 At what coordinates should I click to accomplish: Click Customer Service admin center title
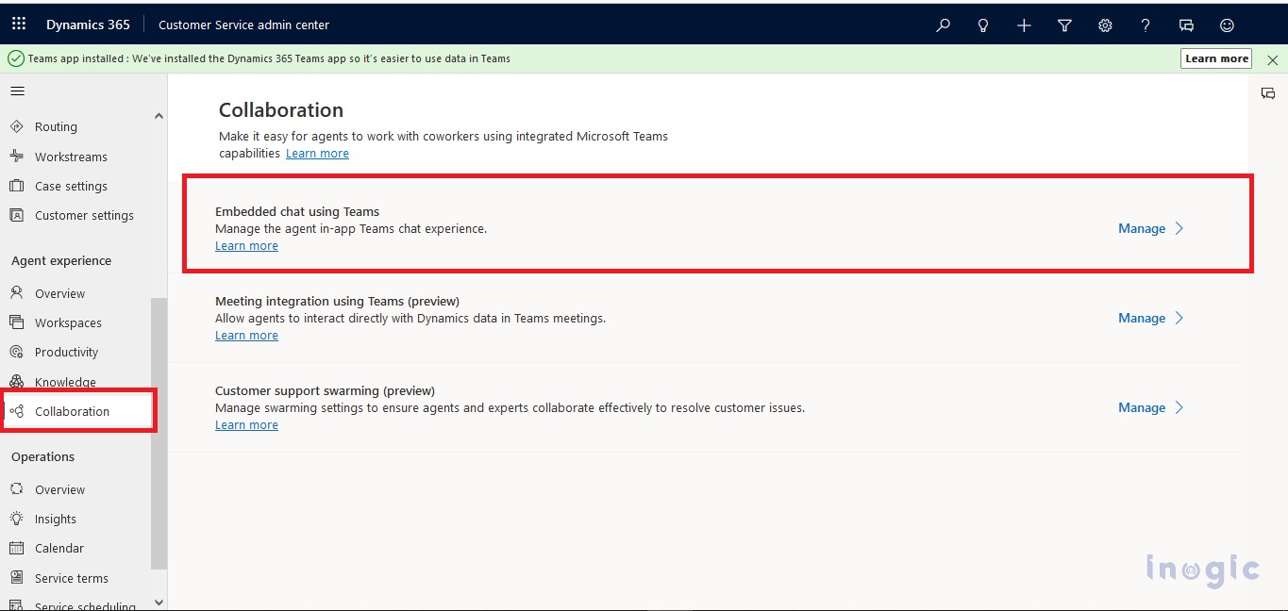244,25
